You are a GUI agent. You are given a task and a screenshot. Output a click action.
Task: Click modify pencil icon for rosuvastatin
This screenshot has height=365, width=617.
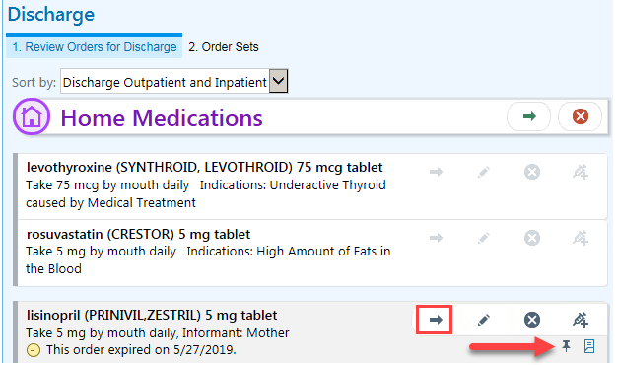pyautogui.click(x=484, y=238)
